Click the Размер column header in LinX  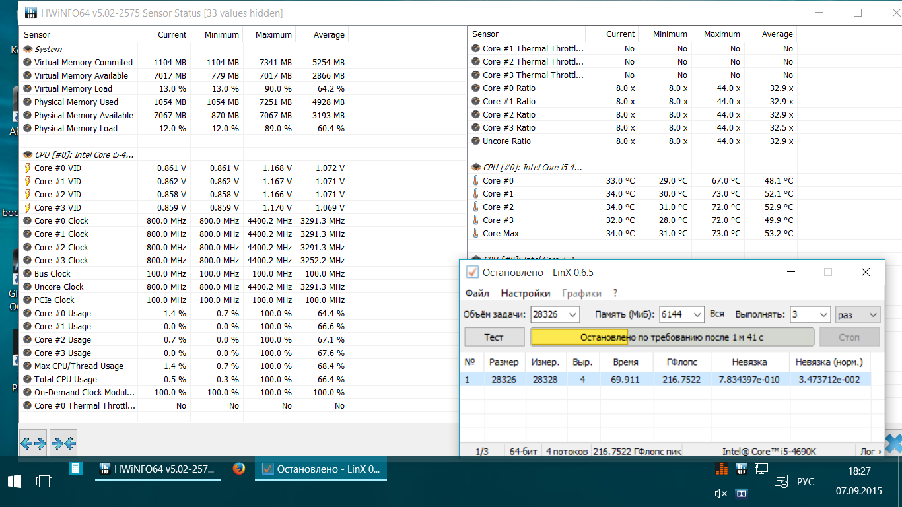pos(504,362)
